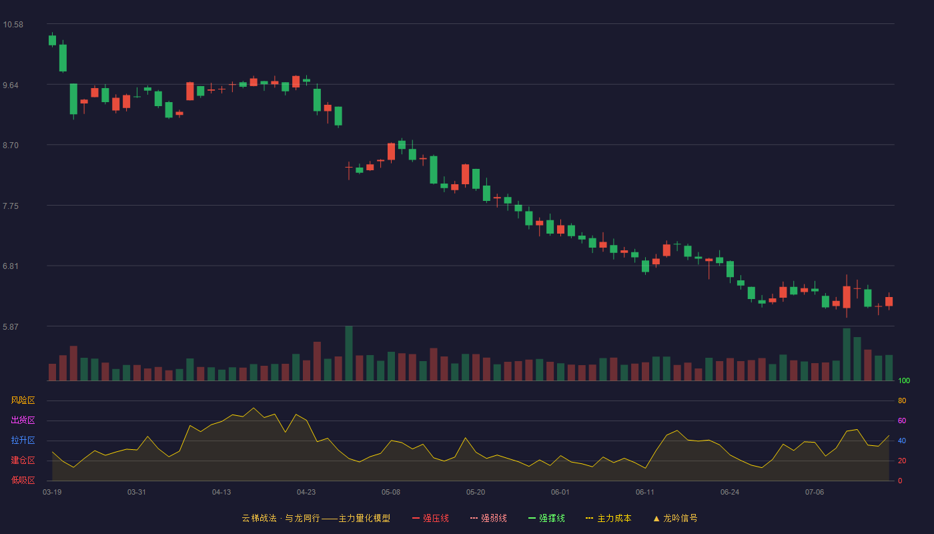Toggle the 龙吟信号 triangle legend item
The image size is (934, 534).
[675, 518]
